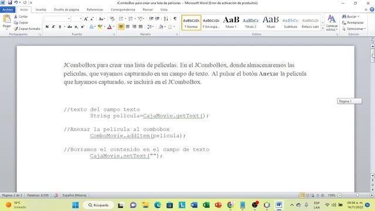Click the Copiar command
The height and width of the screenshot is (211, 375).
pyautogui.click(x=21, y=22)
